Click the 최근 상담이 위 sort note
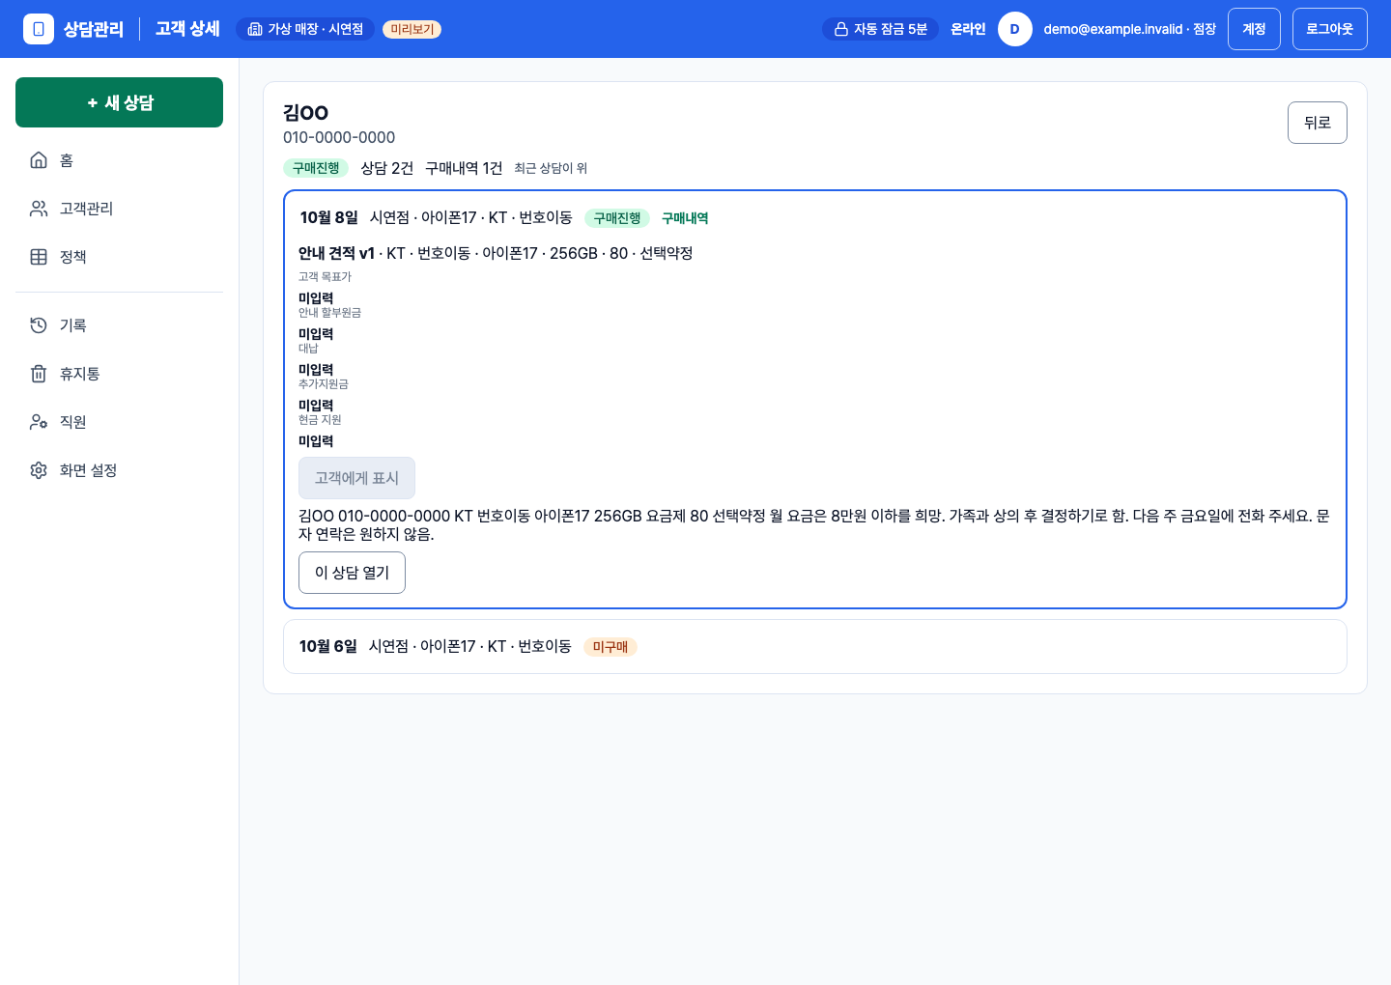 click(551, 168)
